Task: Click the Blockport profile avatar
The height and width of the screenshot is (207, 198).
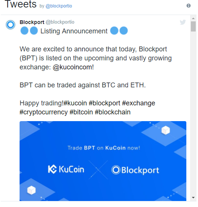Action: point(11,25)
